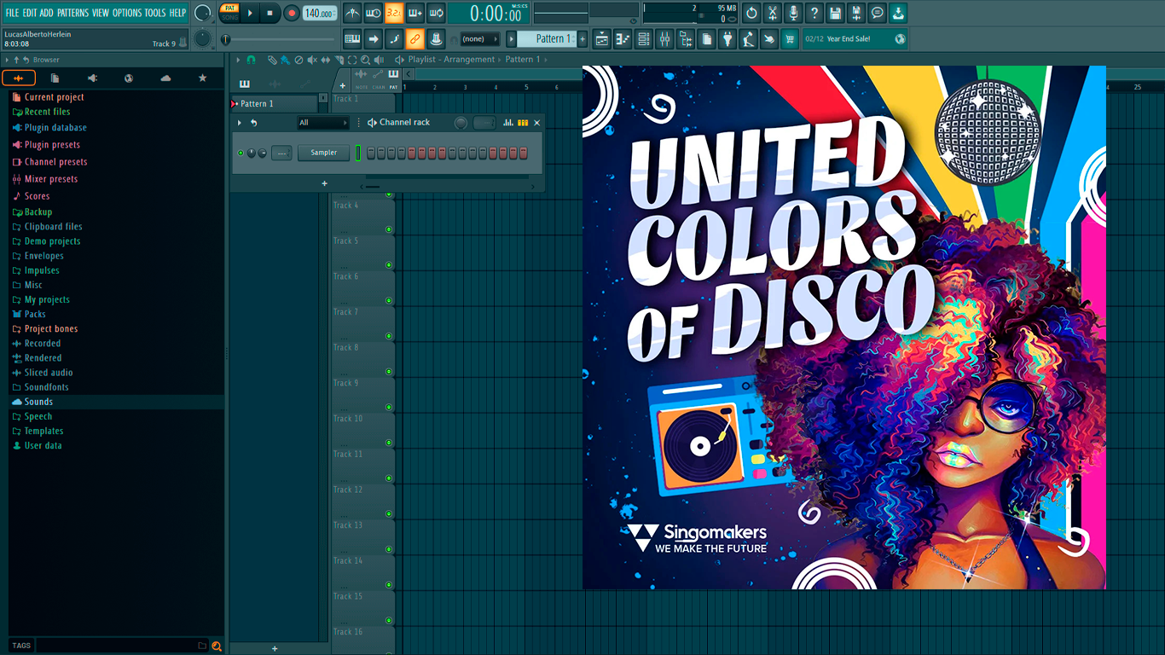Enable typing keyboard to piano icon
The width and height of the screenshot is (1165, 655).
point(352,38)
